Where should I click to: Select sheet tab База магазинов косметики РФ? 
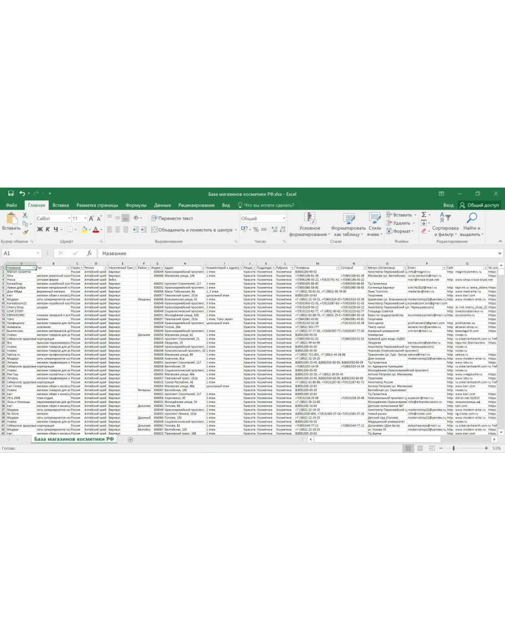[x=74, y=439]
